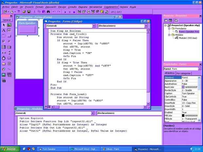Click the Inicio start button

(x=10, y=149)
